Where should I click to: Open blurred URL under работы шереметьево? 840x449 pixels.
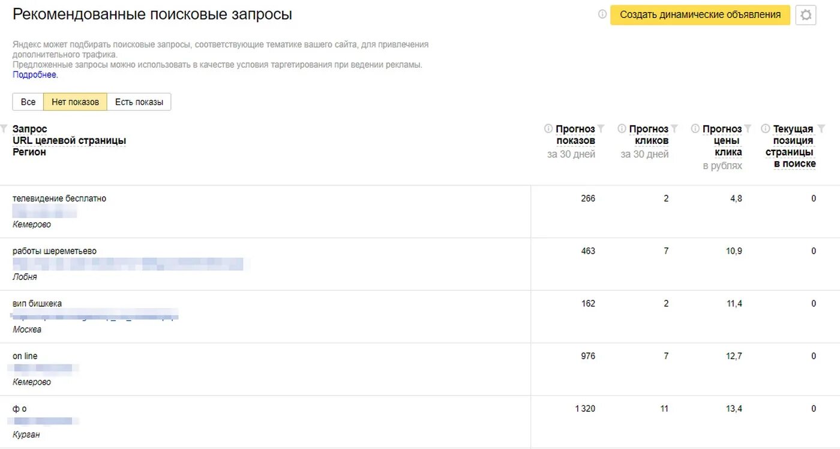click(x=128, y=264)
